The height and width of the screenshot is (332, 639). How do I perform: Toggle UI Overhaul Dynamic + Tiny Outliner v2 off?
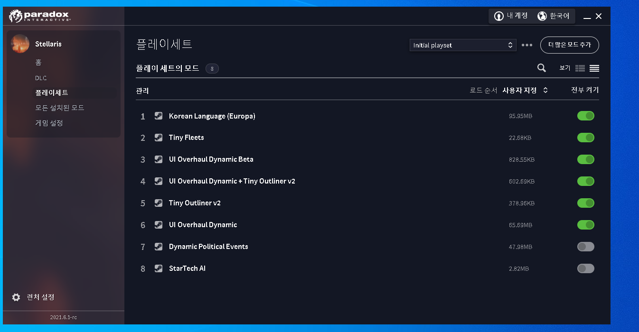pos(586,181)
